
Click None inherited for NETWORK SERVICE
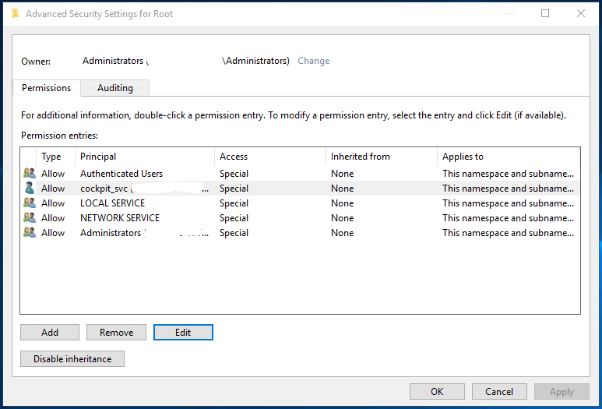[x=342, y=218]
